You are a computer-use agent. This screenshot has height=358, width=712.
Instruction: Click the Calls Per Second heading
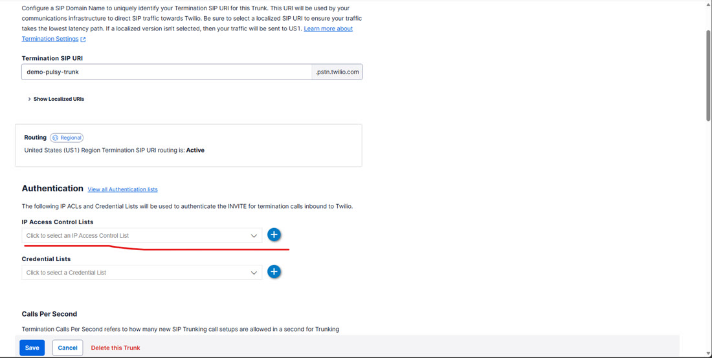49,314
